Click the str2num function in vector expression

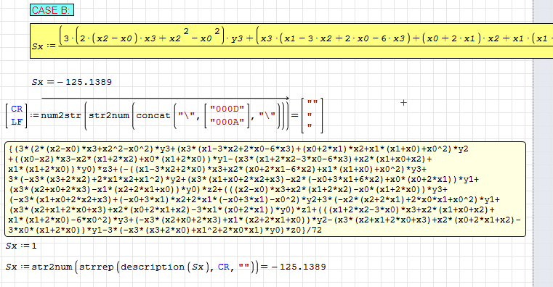[x=108, y=115]
